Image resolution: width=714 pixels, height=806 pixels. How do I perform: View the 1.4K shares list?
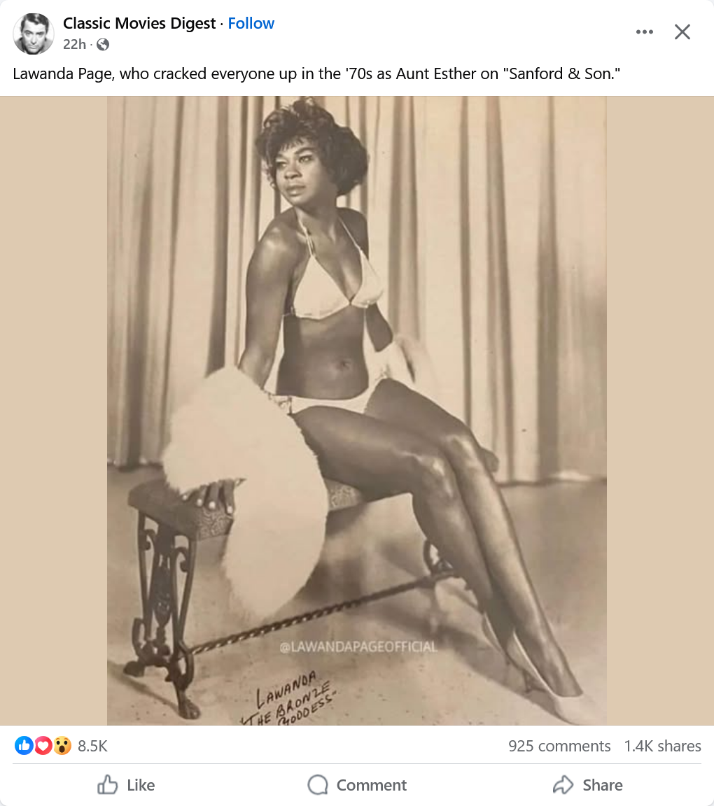pos(663,746)
